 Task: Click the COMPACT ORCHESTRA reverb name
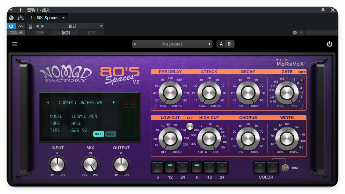point(80,103)
